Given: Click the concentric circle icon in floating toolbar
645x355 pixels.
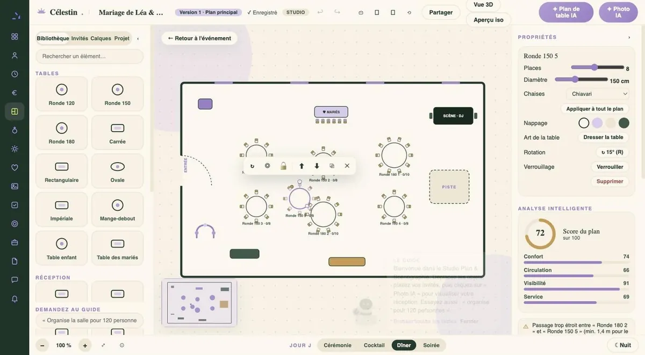Looking at the screenshot, I should tap(267, 166).
